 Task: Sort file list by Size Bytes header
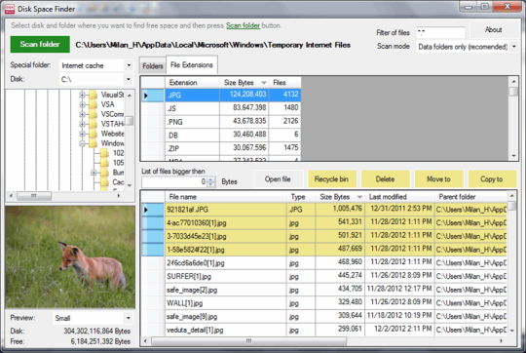[x=340, y=197]
